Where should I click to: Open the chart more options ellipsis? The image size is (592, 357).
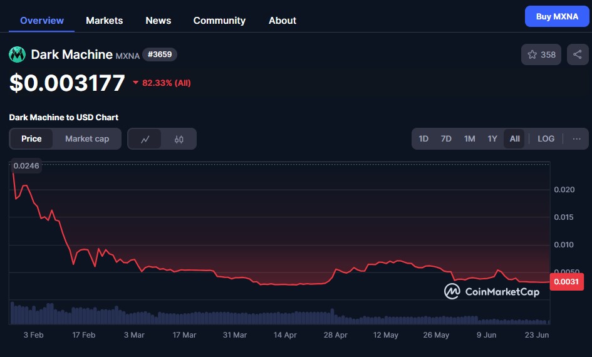(576, 139)
